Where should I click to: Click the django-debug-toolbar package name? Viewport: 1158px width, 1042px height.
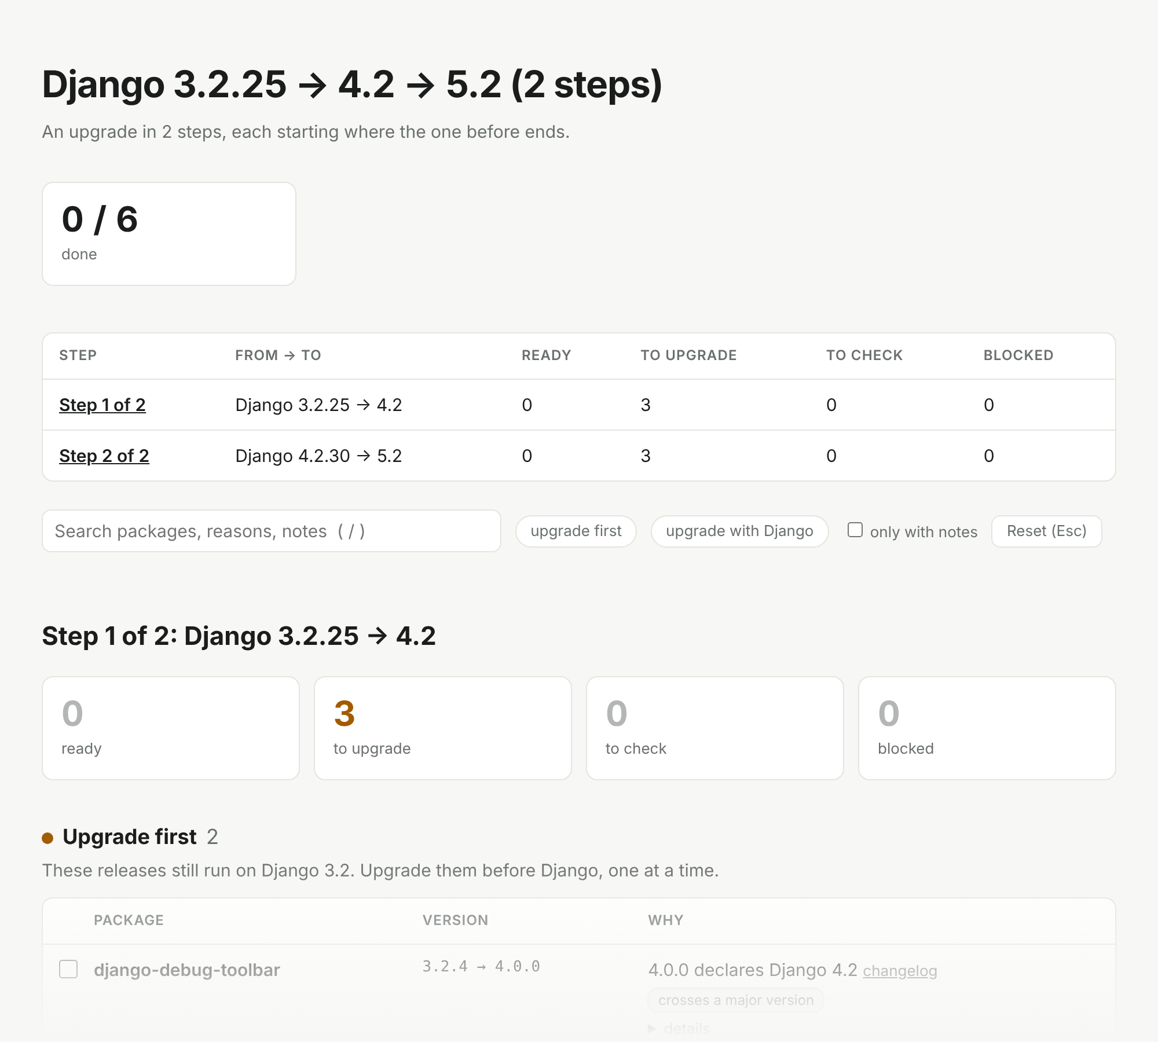187,970
